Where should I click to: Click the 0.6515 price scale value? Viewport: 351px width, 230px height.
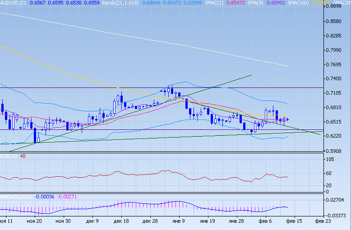point(335,122)
